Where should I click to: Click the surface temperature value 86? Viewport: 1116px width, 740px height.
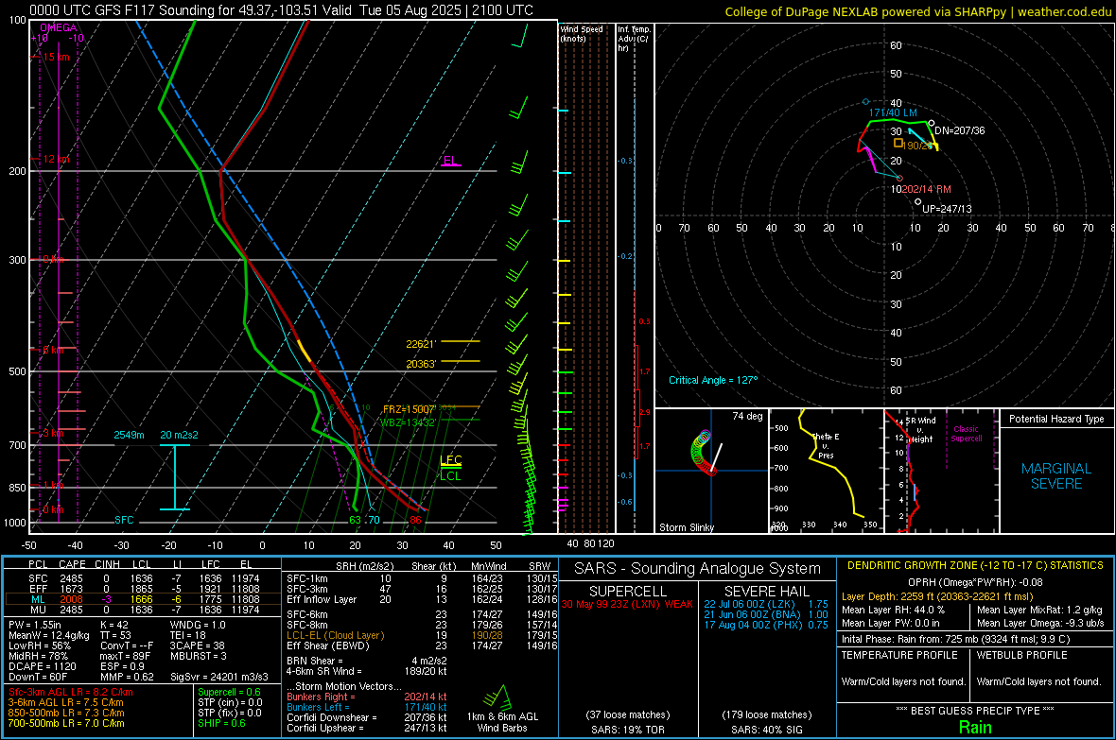click(x=415, y=520)
